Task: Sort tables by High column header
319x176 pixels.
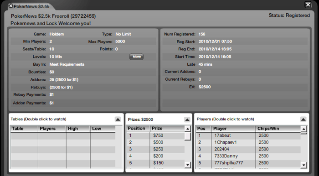Action: 78,129
